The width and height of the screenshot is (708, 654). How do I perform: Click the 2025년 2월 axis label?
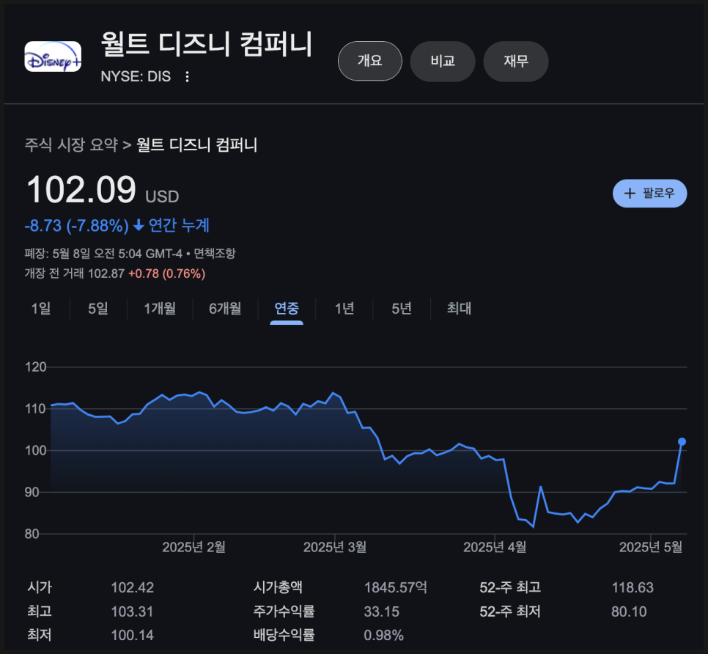click(x=193, y=548)
